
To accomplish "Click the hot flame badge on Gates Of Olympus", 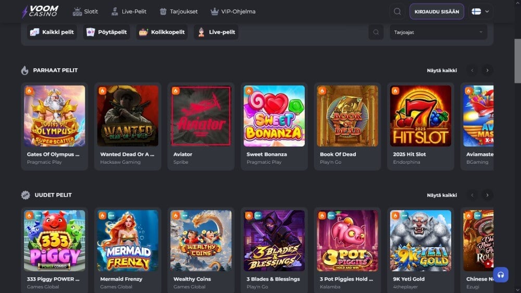I will [29, 91].
